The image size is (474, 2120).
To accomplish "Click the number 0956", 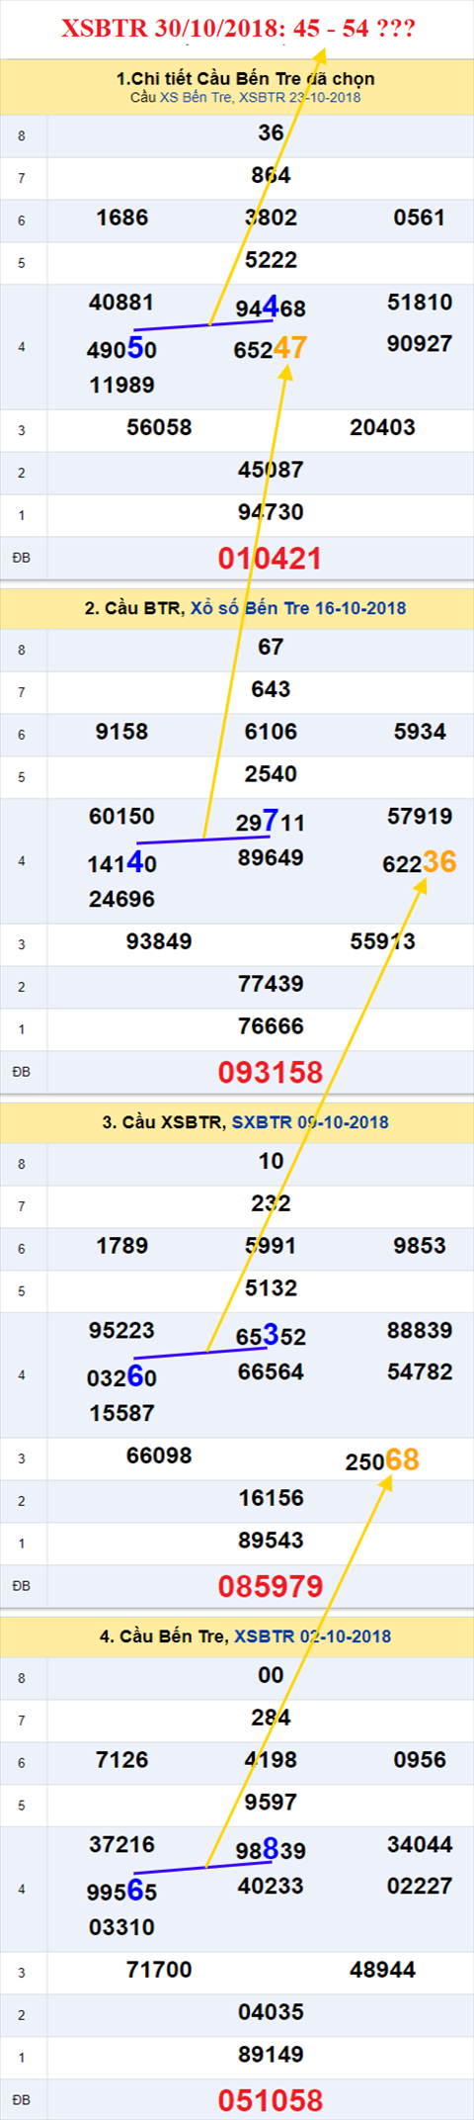I will (x=420, y=1760).
